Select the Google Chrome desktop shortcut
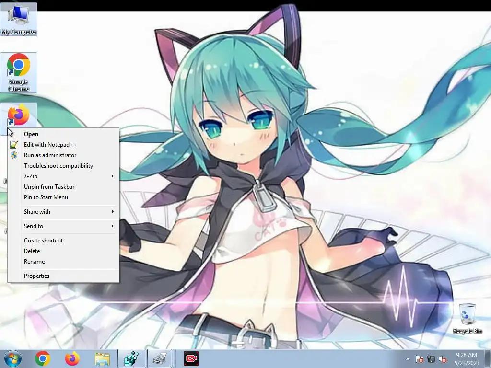Image resolution: width=491 pixels, height=368 pixels. tap(19, 73)
